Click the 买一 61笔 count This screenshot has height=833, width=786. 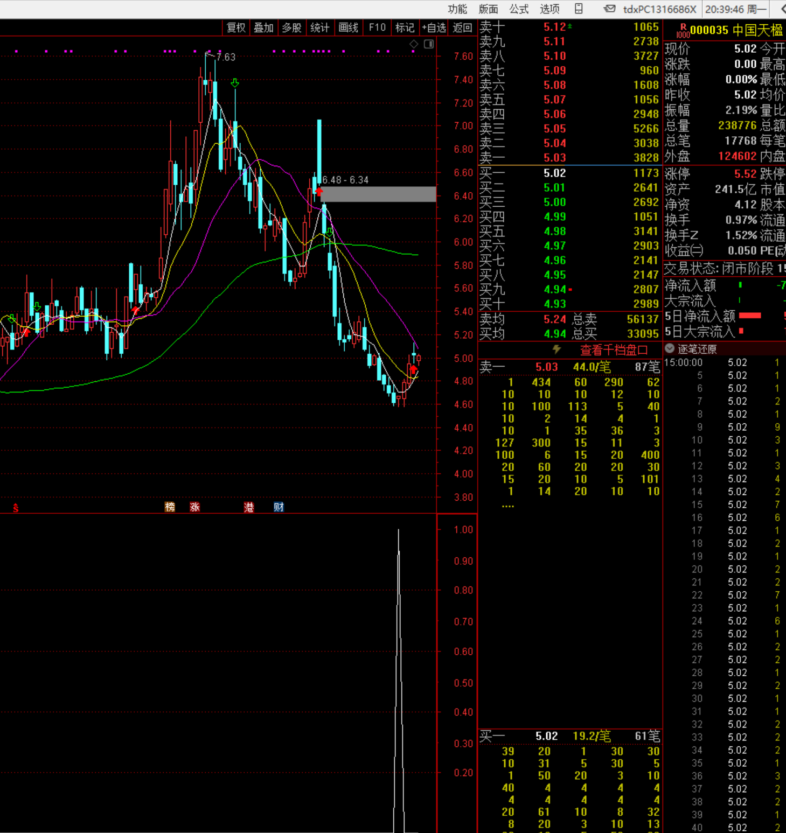coord(647,736)
